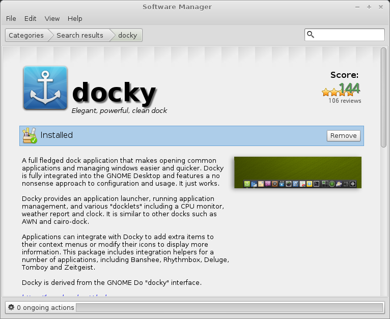Open the File menu
Screen dimensions: 390x319
(x=11, y=19)
